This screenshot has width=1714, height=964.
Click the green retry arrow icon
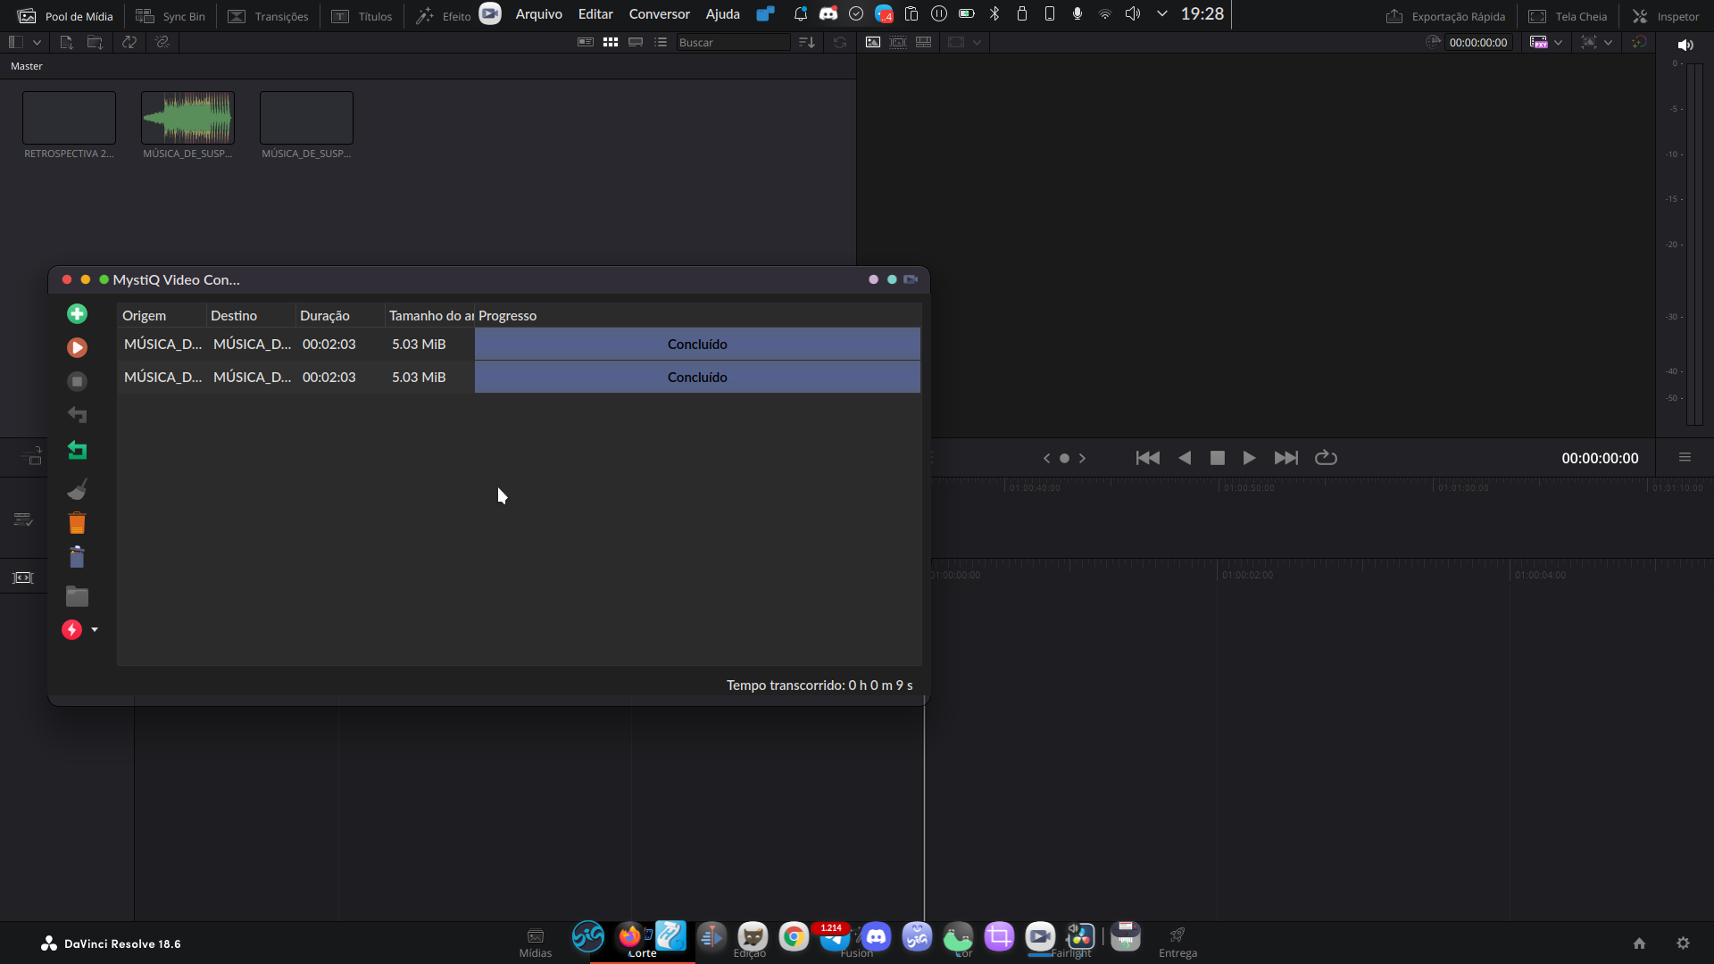77,451
